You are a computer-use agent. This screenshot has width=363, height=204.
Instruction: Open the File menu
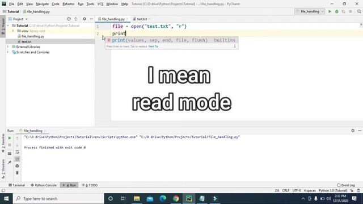pos(11,4)
